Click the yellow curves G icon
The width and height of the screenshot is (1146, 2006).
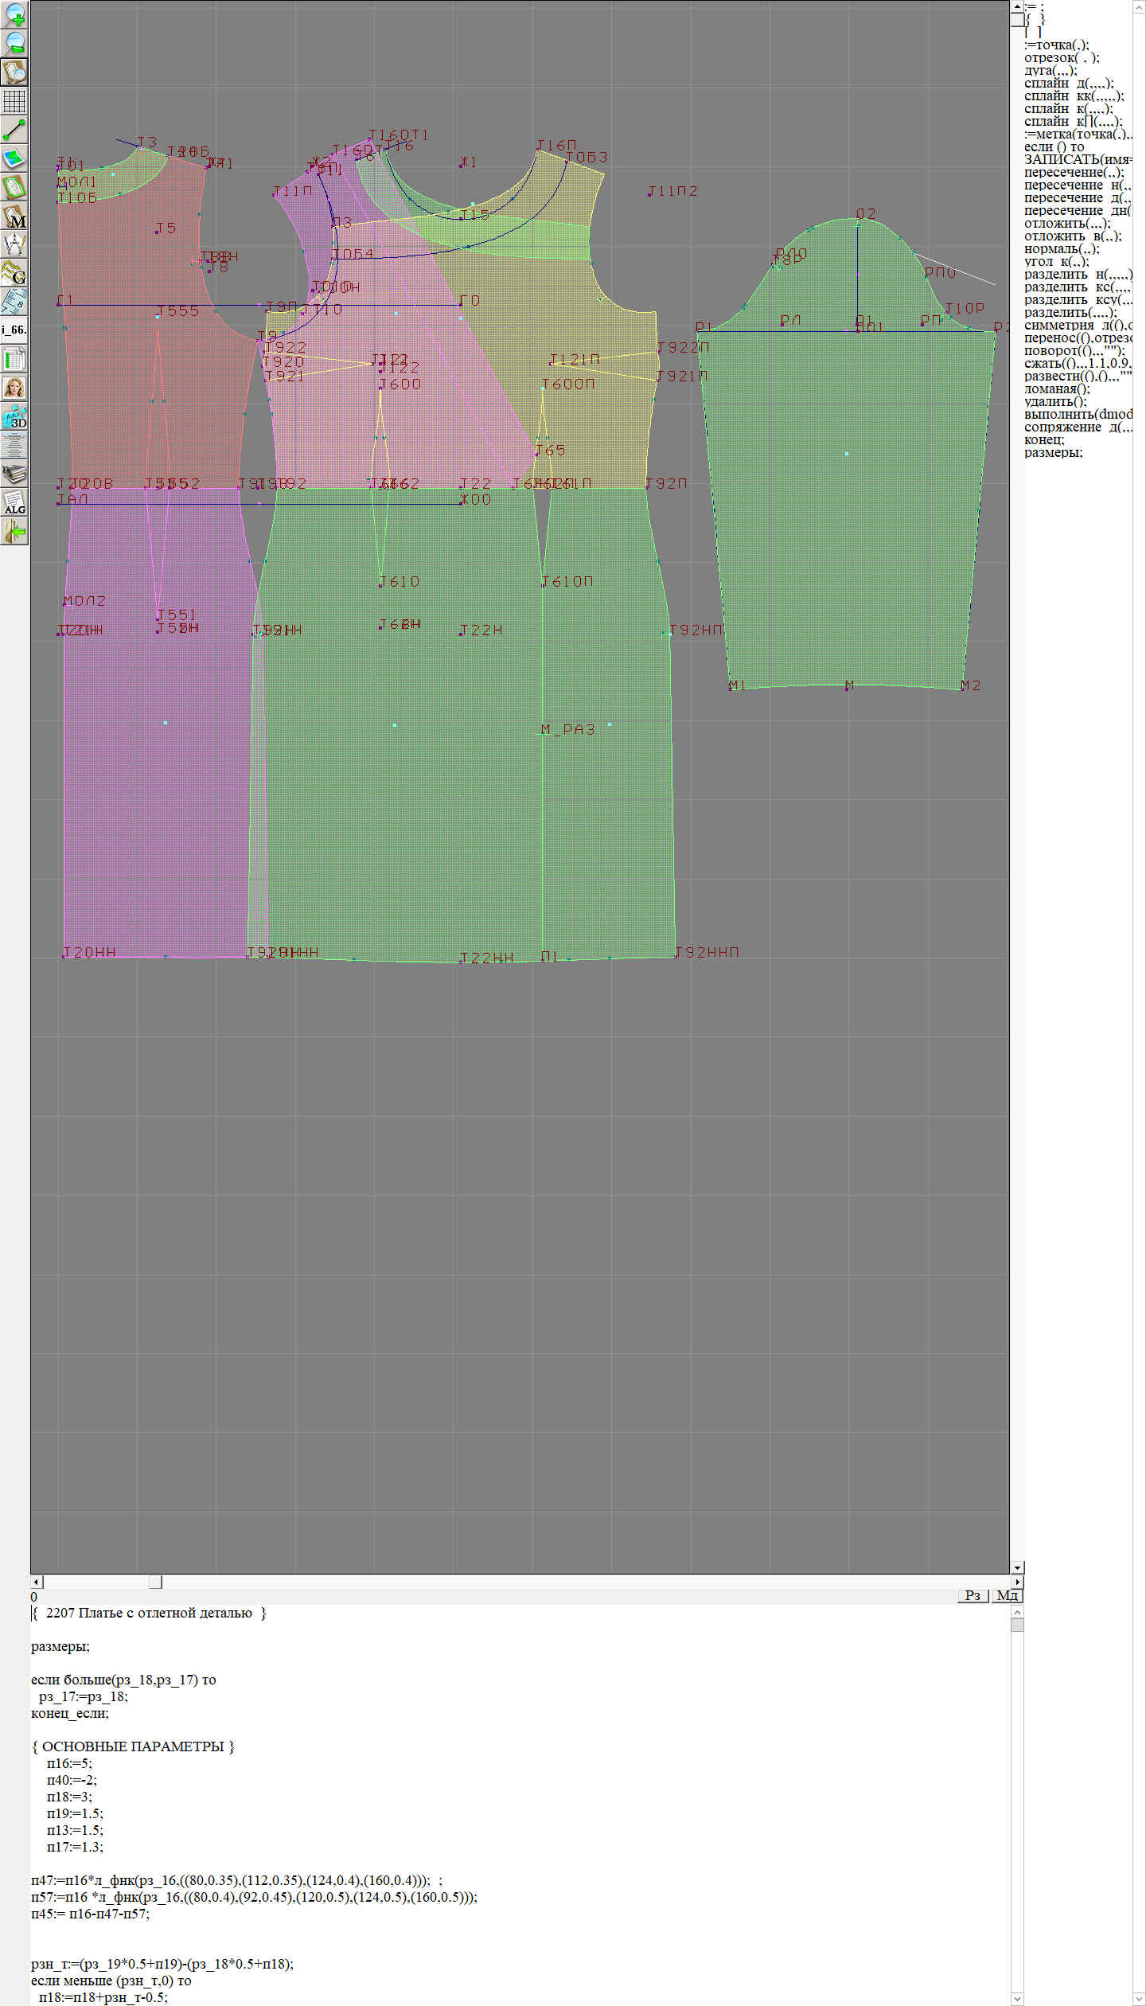(14, 273)
